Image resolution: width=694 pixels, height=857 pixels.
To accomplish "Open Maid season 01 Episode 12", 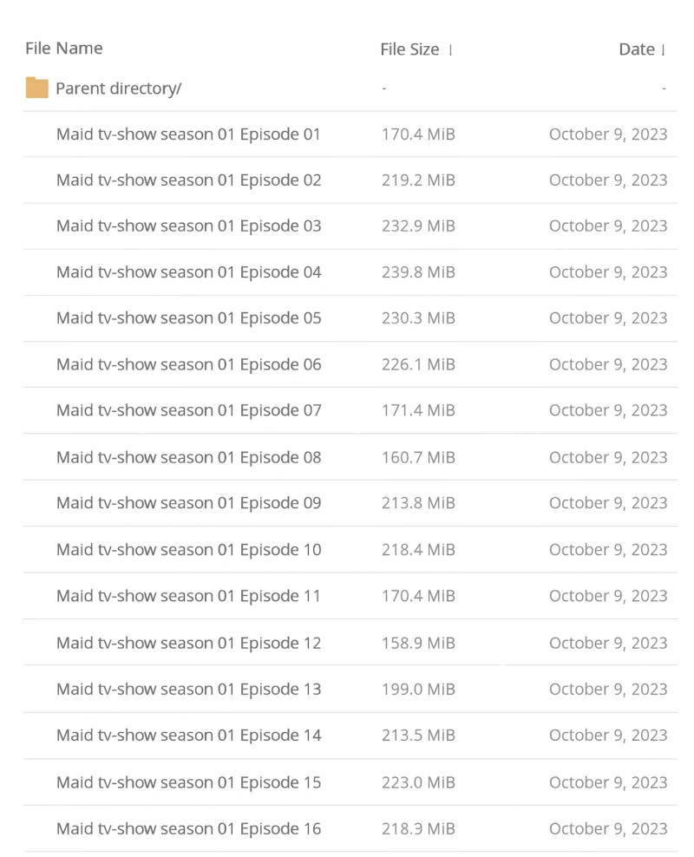I will [x=188, y=643].
